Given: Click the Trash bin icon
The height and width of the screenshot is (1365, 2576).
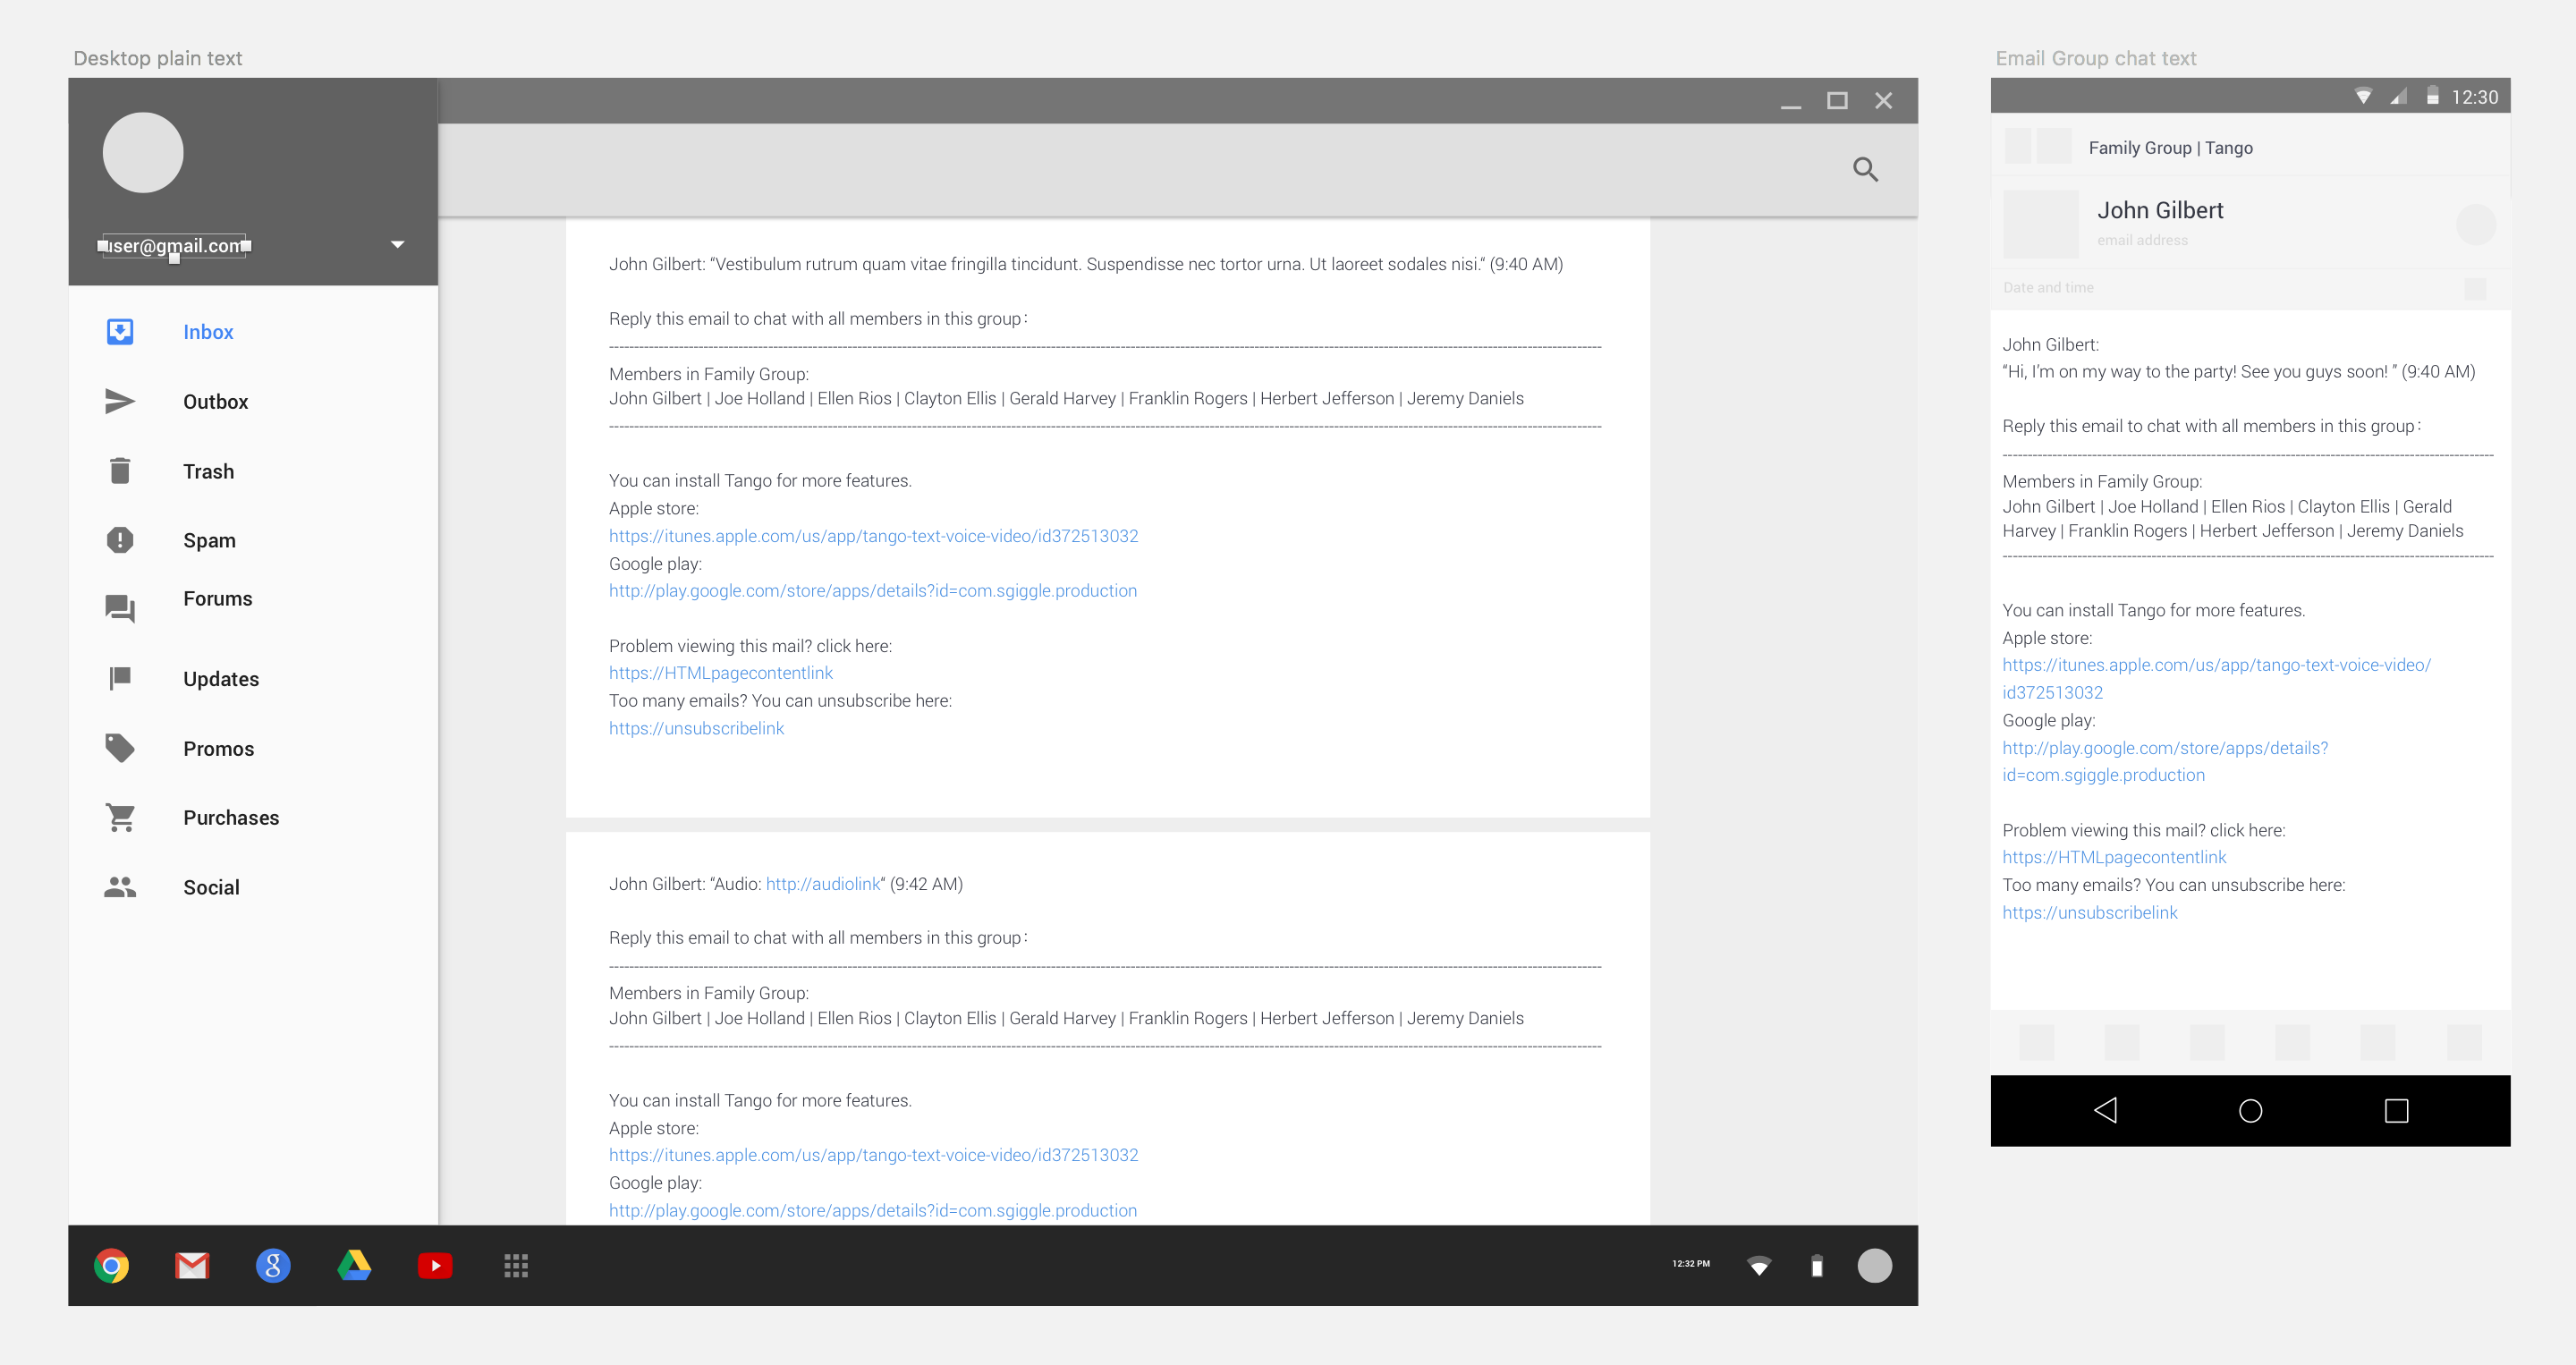Looking at the screenshot, I should [120, 471].
